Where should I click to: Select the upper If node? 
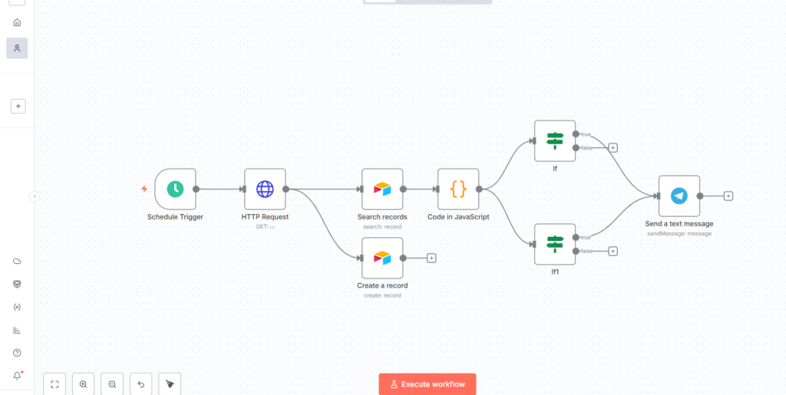(x=555, y=140)
